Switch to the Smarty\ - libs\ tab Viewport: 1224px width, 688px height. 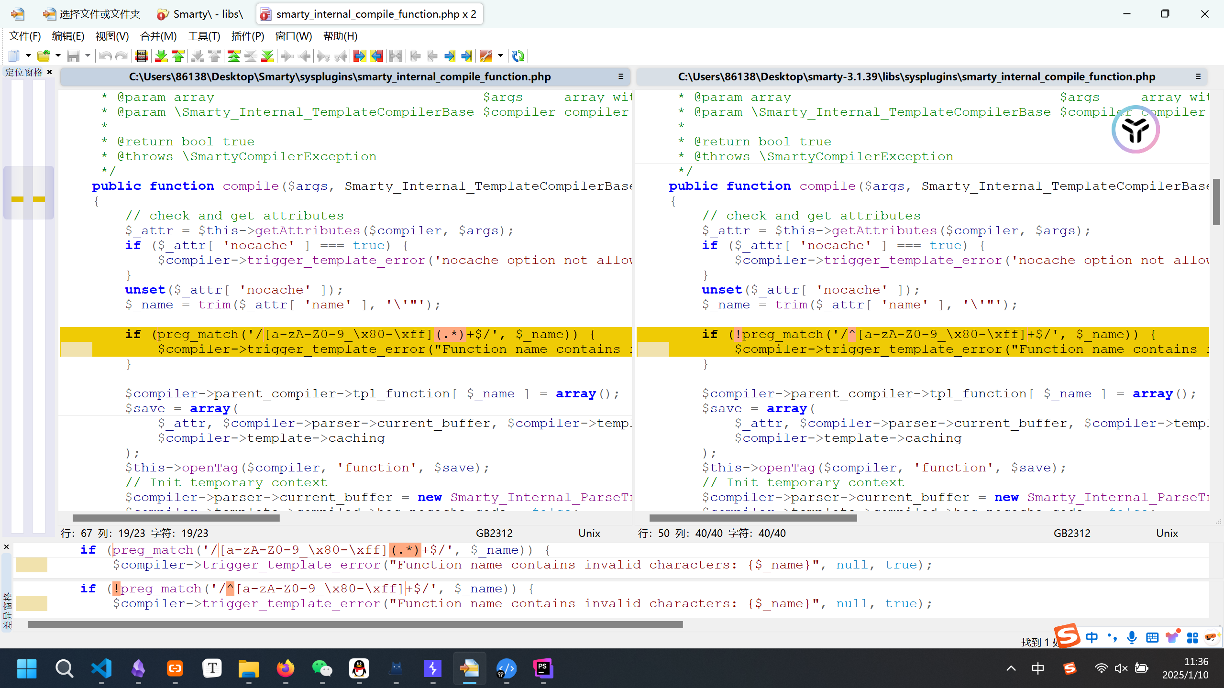(x=200, y=14)
